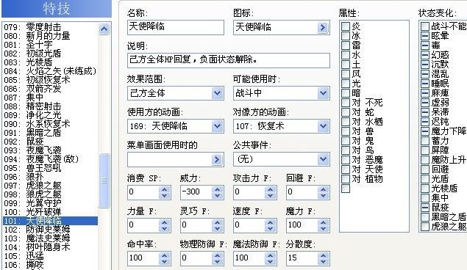Check the 光盾 state change checkbox
467x270 pixels.
click(x=425, y=179)
